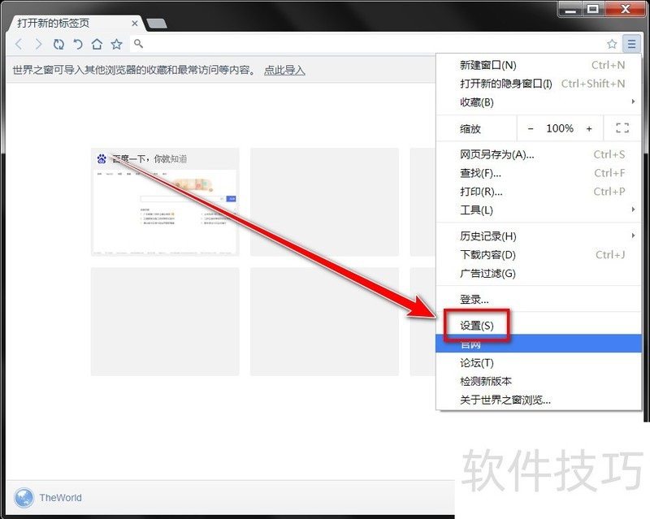Decrease zoom with the minus button
Viewport: 650px width, 519px height.
pos(531,128)
